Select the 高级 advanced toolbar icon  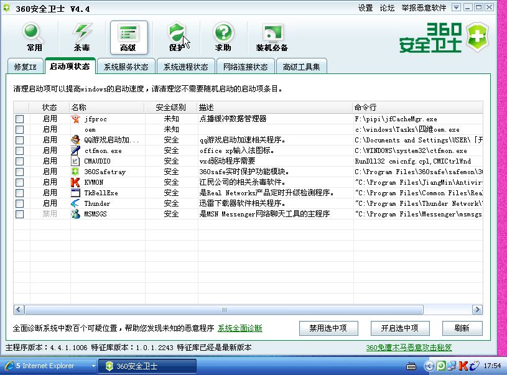129,37
